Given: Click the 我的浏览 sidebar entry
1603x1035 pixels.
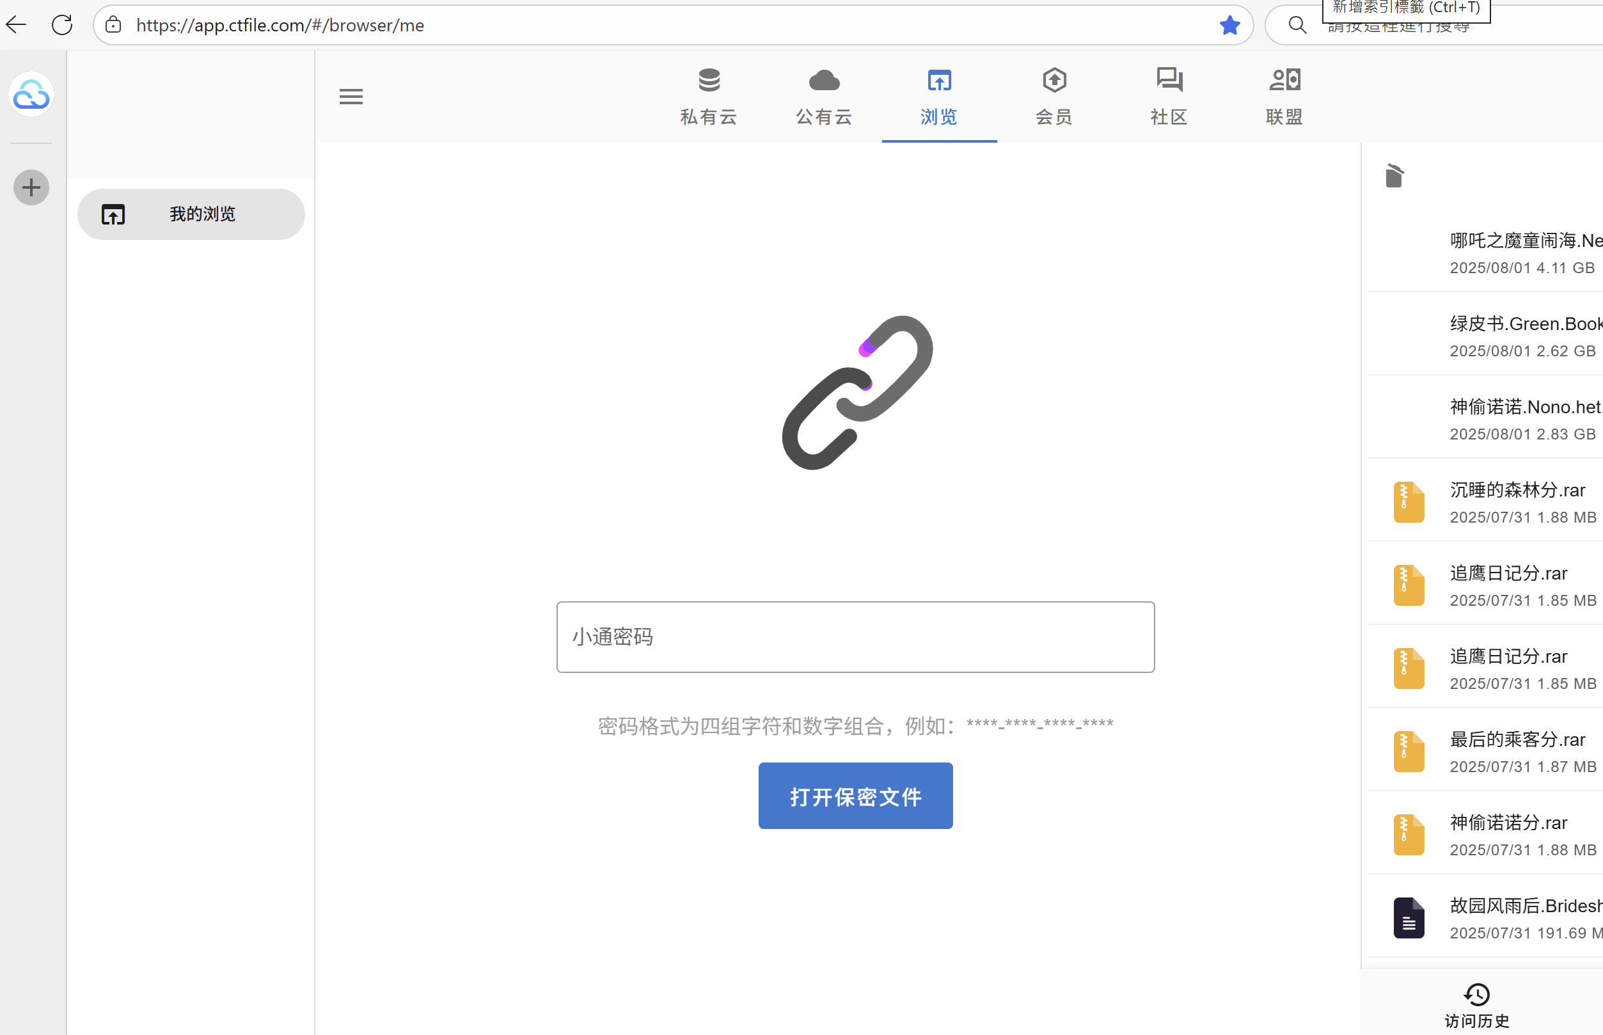Looking at the screenshot, I should (x=191, y=214).
